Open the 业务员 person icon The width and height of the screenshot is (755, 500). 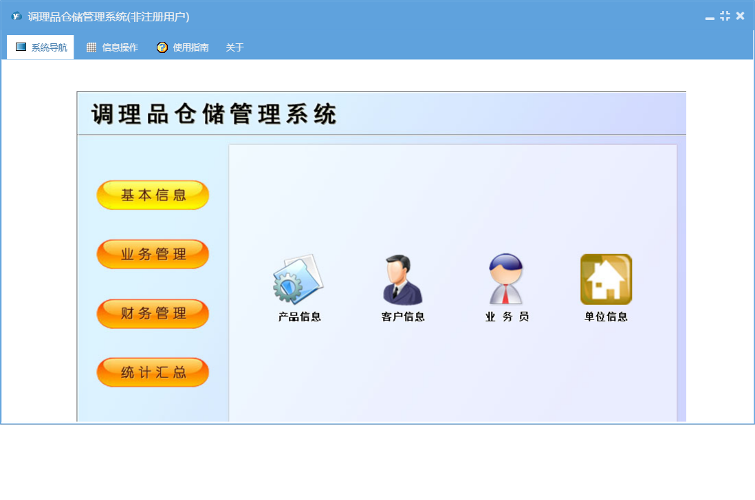tap(505, 279)
